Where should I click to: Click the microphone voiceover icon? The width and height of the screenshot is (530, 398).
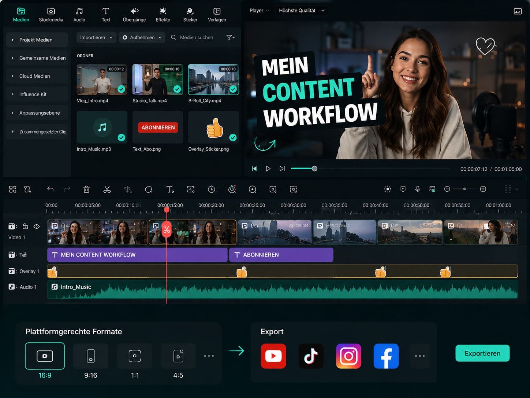tap(418, 189)
